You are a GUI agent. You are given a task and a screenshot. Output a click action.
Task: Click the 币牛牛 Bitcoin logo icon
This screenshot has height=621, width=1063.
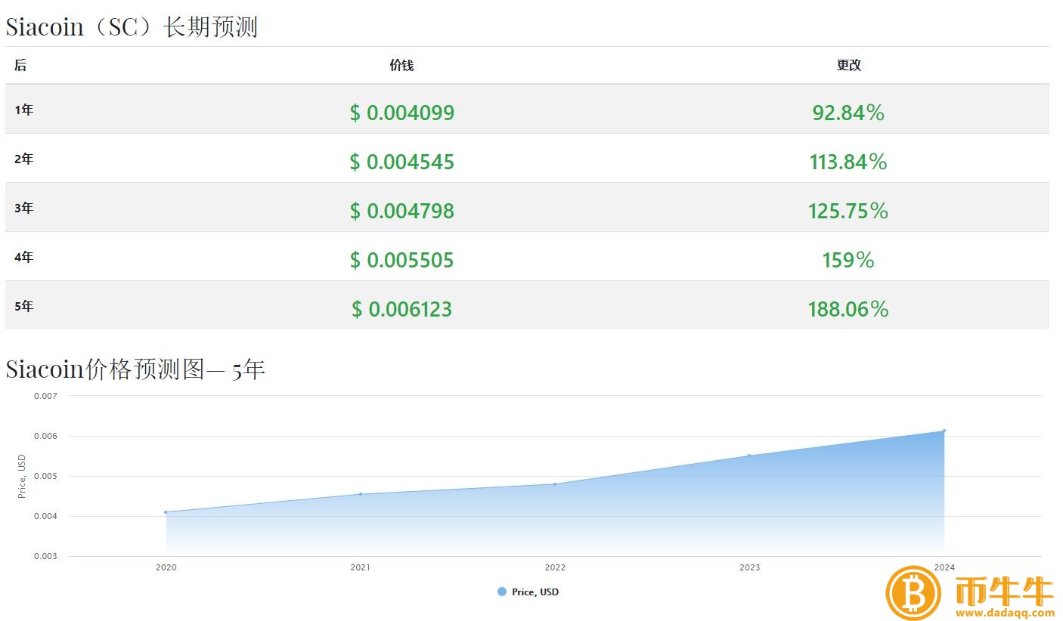(913, 594)
